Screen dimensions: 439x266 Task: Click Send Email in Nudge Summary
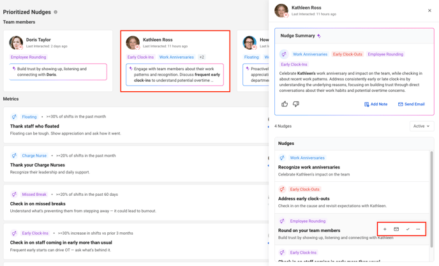411,104
